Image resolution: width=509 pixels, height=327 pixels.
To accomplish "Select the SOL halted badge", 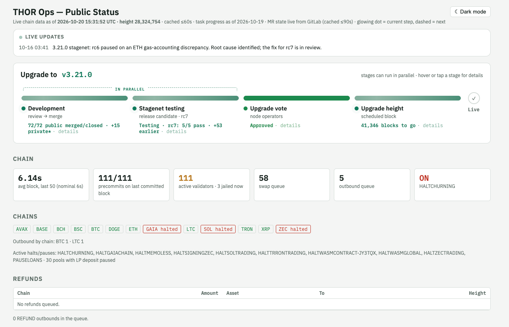I will click(218, 229).
